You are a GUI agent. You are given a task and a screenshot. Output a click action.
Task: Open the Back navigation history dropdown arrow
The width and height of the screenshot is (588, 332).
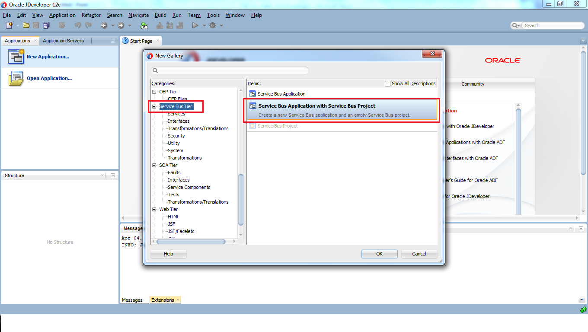coord(112,26)
